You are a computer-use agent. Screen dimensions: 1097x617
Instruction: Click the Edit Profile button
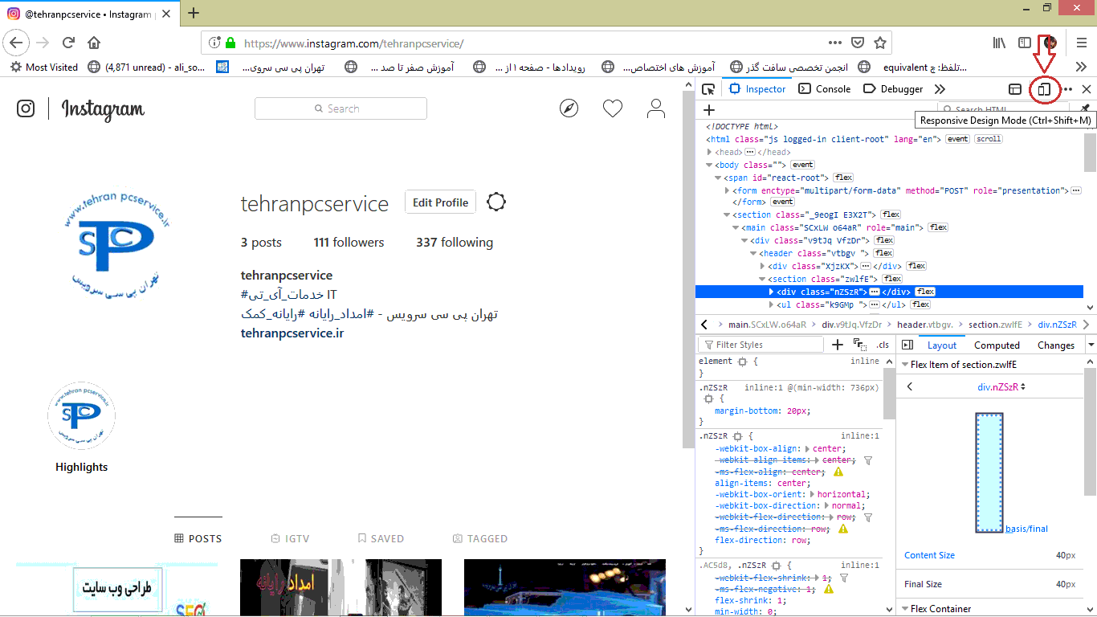[440, 202]
